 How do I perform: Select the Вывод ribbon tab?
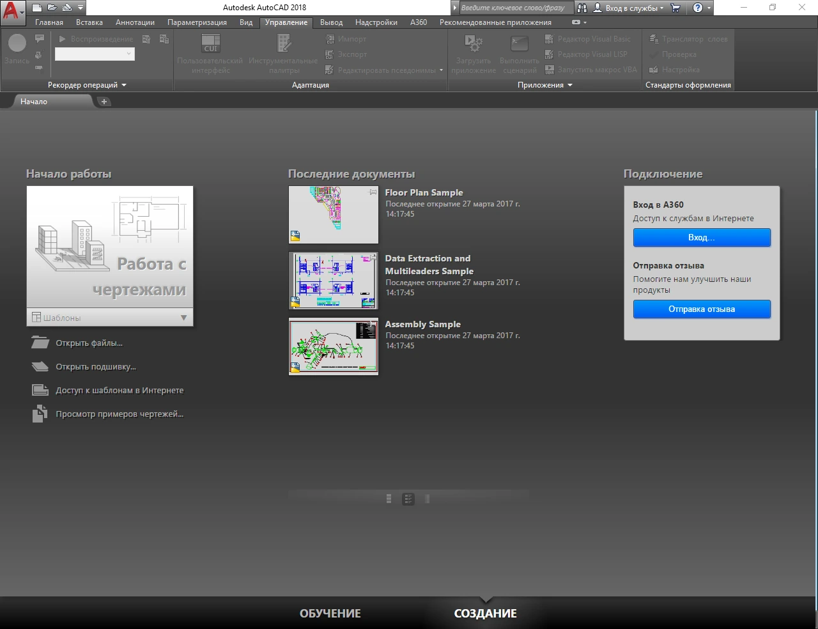(331, 22)
